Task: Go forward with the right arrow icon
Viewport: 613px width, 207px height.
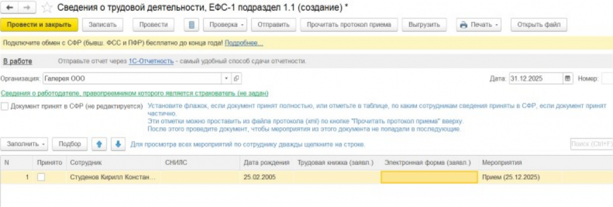Action: click(x=27, y=7)
